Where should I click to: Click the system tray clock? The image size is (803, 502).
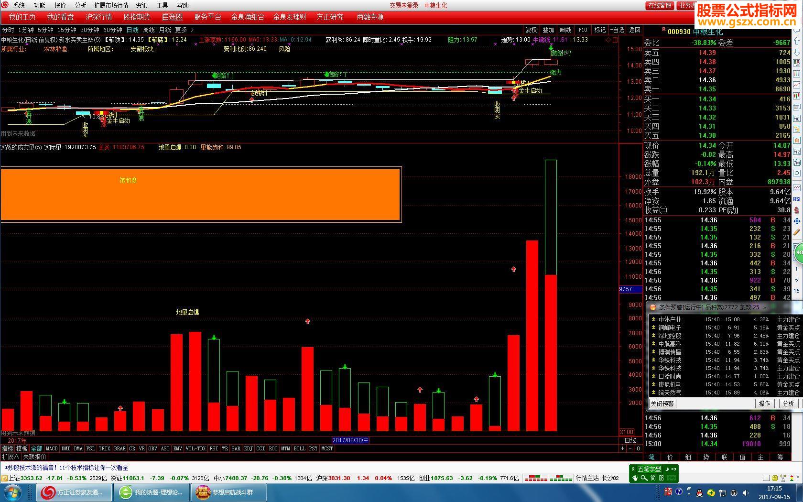(x=774, y=492)
